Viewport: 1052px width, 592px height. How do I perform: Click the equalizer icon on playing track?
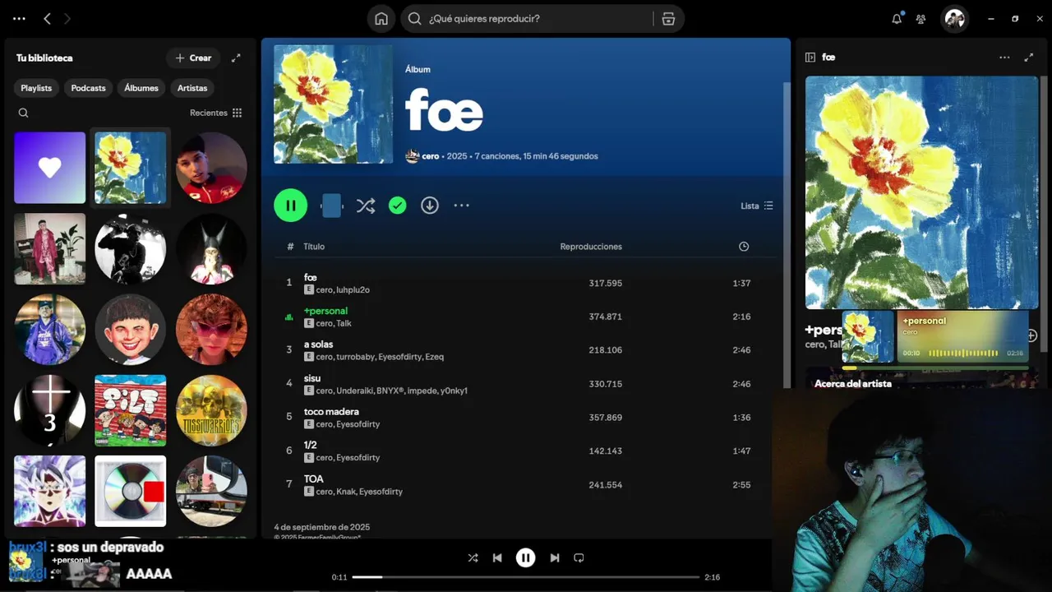pyautogui.click(x=288, y=317)
